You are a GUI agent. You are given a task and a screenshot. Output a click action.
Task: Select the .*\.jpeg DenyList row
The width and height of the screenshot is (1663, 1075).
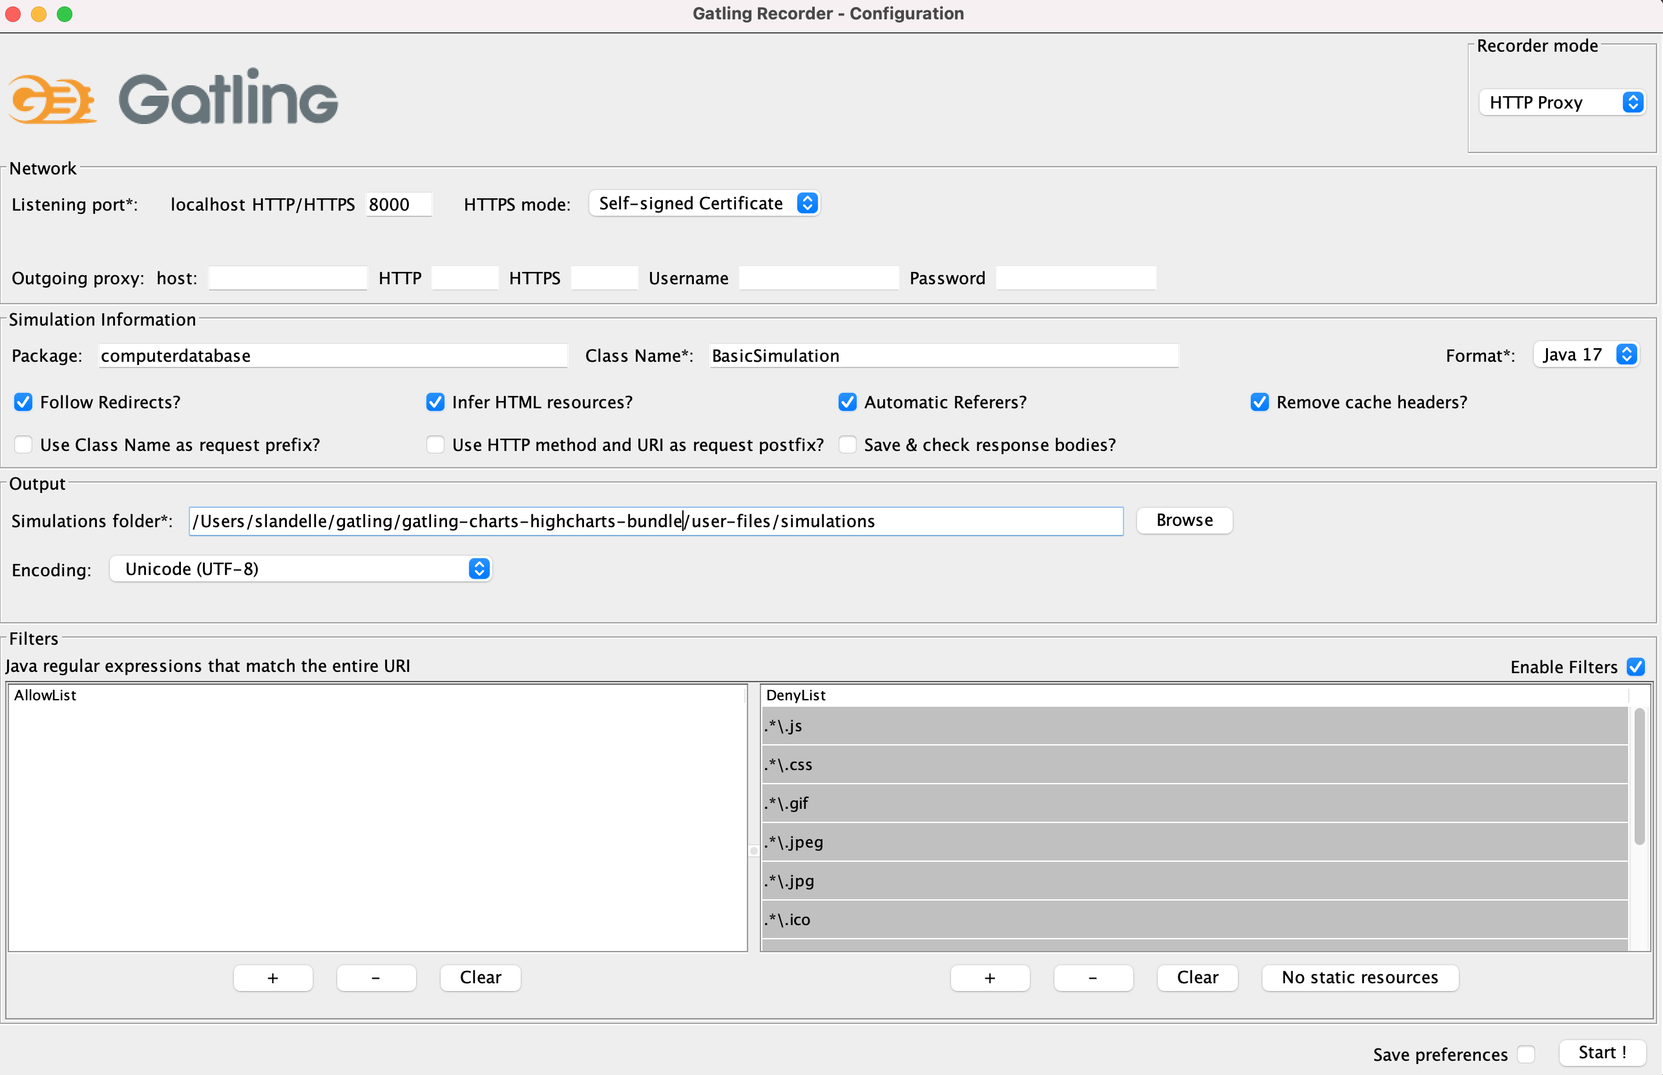pos(1195,842)
